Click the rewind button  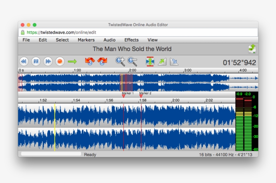[x=24, y=61]
